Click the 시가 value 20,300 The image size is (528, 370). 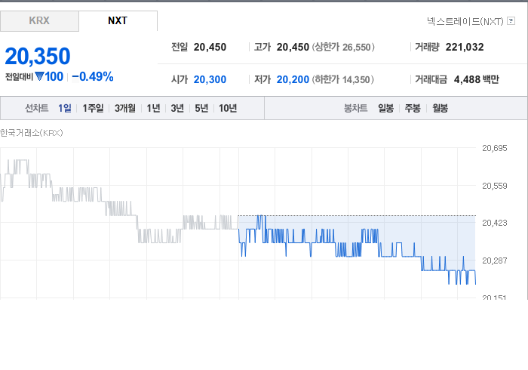coord(210,79)
